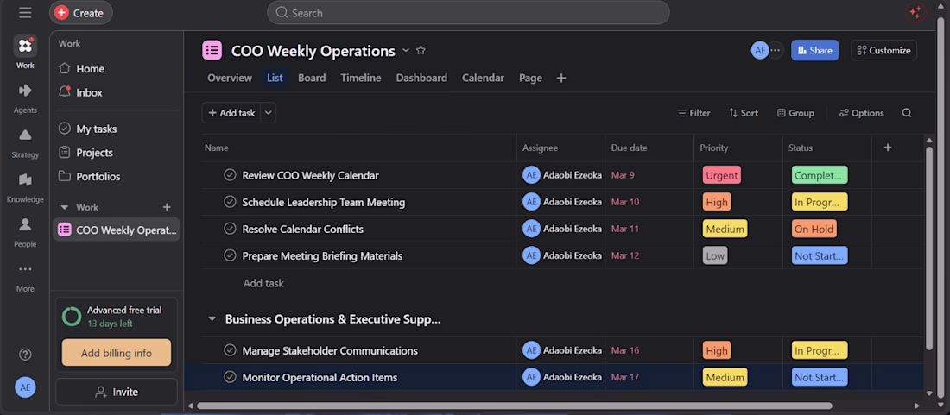Image resolution: width=950 pixels, height=415 pixels.
Task: Open the AE profile avatar at bottom left
Action: click(25, 387)
